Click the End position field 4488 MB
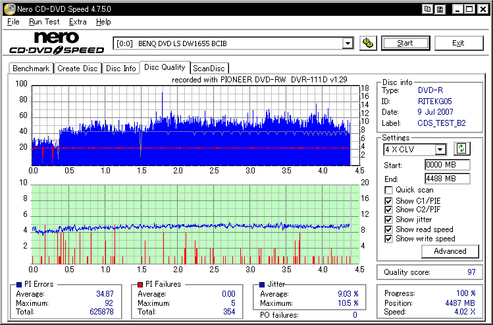 [x=448, y=179]
